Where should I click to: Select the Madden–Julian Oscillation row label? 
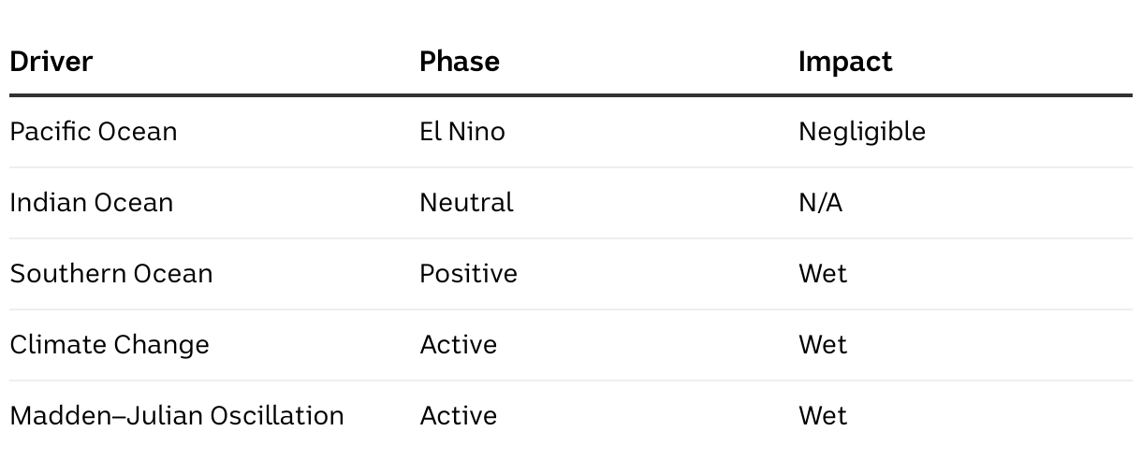coord(176,416)
